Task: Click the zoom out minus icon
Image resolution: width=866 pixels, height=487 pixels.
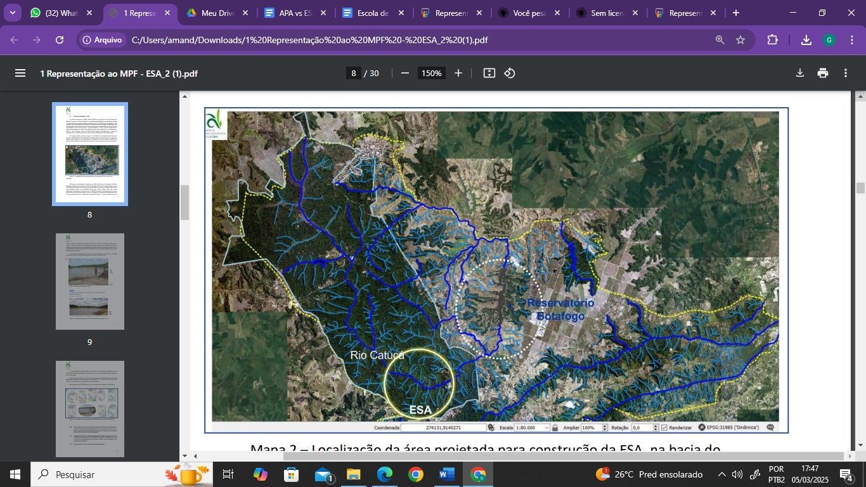Action: [x=405, y=73]
